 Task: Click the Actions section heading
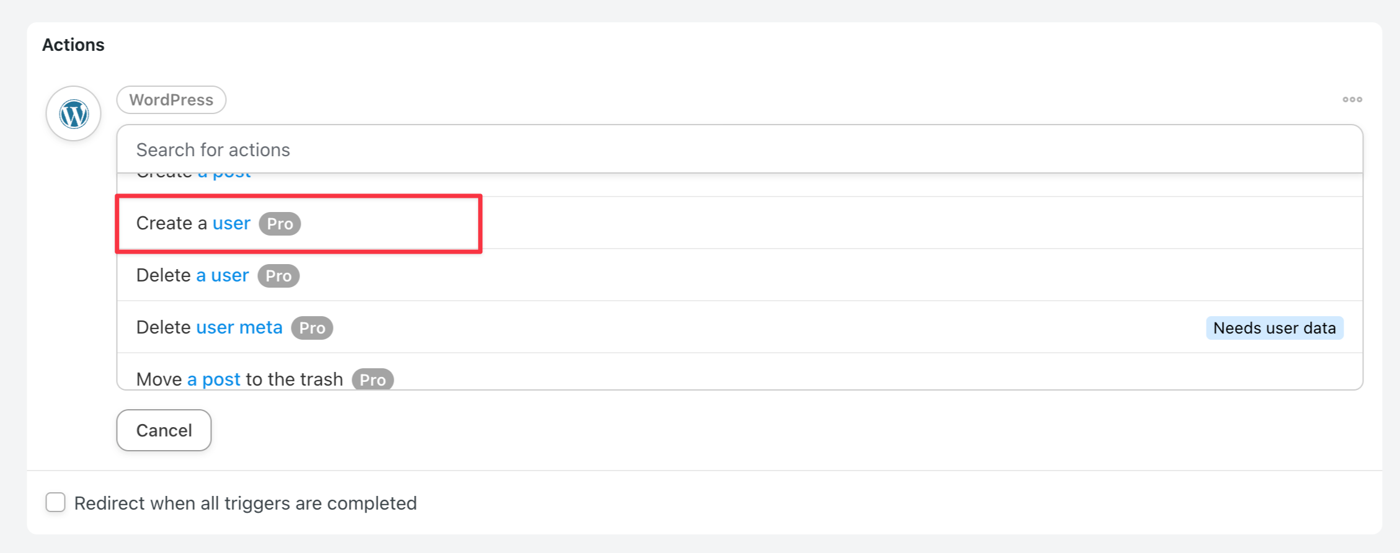pos(73,45)
